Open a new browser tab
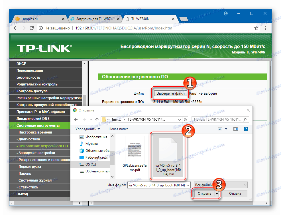The height and width of the screenshot is (215, 281). click(184, 19)
